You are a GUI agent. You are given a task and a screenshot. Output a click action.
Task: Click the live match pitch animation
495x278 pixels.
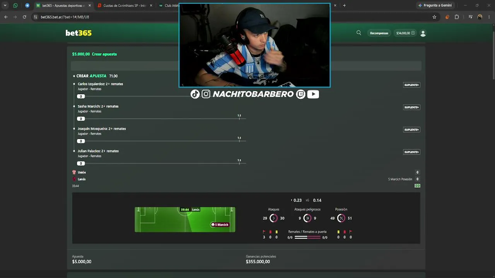185,220
